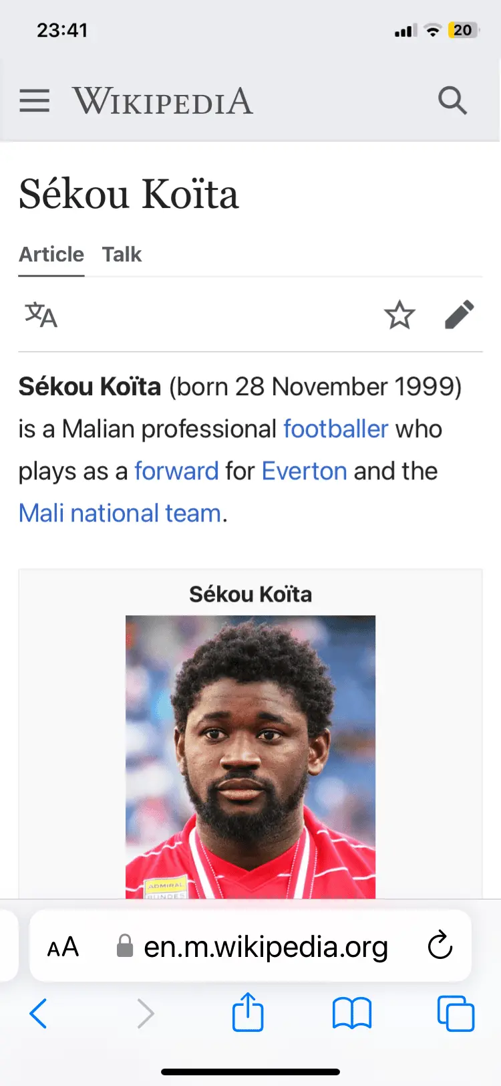Image resolution: width=501 pixels, height=1086 pixels.
Task: Open the AA reader view menu
Action: [63, 947]
